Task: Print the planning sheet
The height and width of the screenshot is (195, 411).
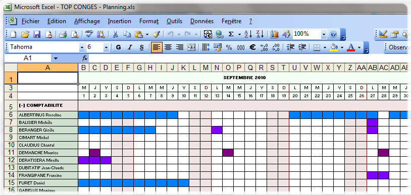Action: (x=63, y=34)
